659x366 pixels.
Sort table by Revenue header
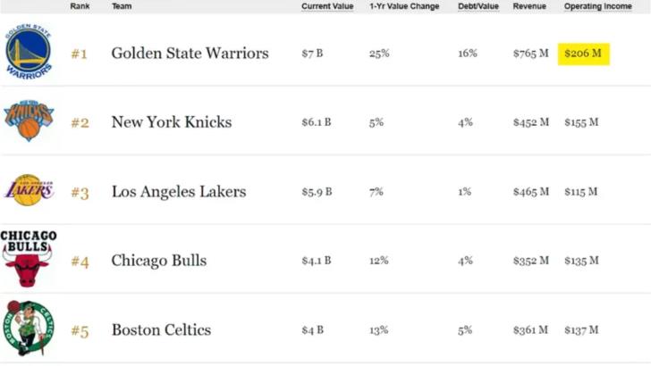coord(529,7)
